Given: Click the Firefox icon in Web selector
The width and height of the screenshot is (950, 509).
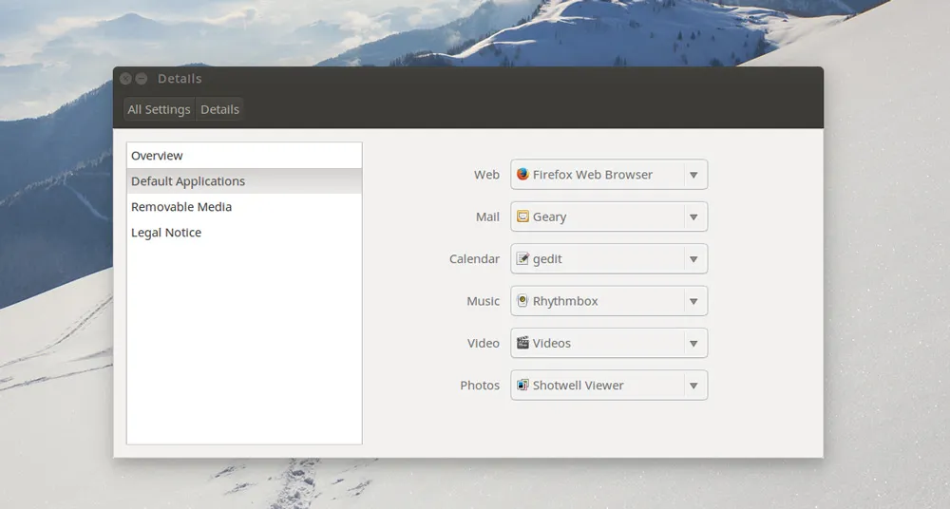Looking at the screenshot, I should [x=522, y=175].
